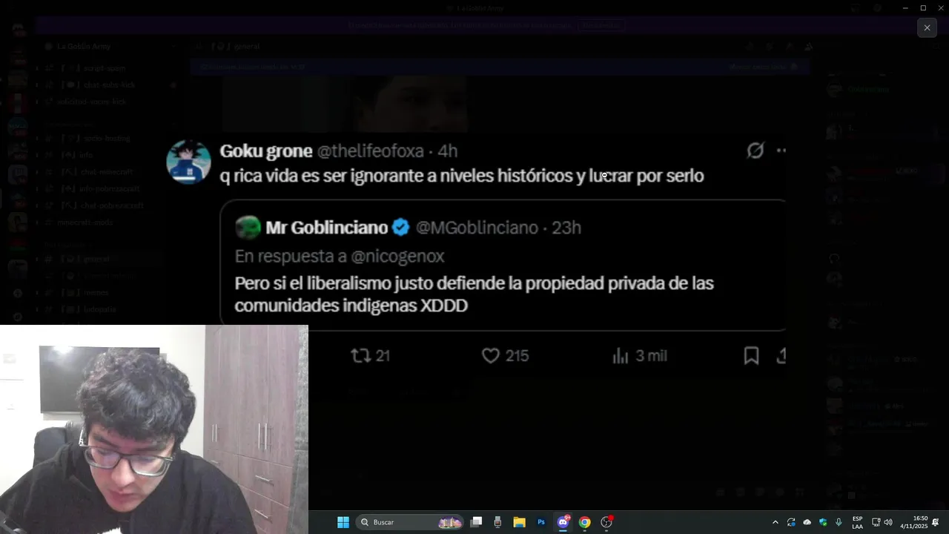Click the share icon beside the bookmark
This screenshot has height=534, width=949.
tap(781, 356)
